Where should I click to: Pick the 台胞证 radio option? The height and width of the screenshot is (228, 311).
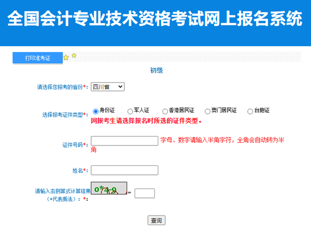(250, 111)
